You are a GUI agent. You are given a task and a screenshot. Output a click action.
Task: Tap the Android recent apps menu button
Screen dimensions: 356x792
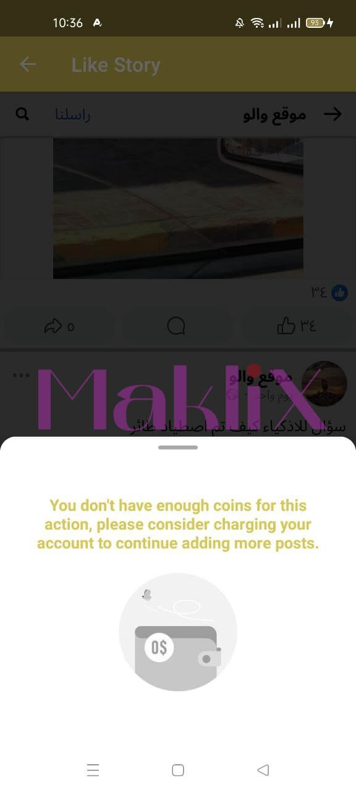(x=93, y=770)
